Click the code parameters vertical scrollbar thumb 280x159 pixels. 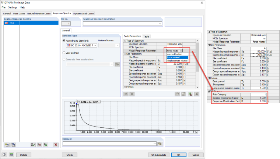[197, 57]
